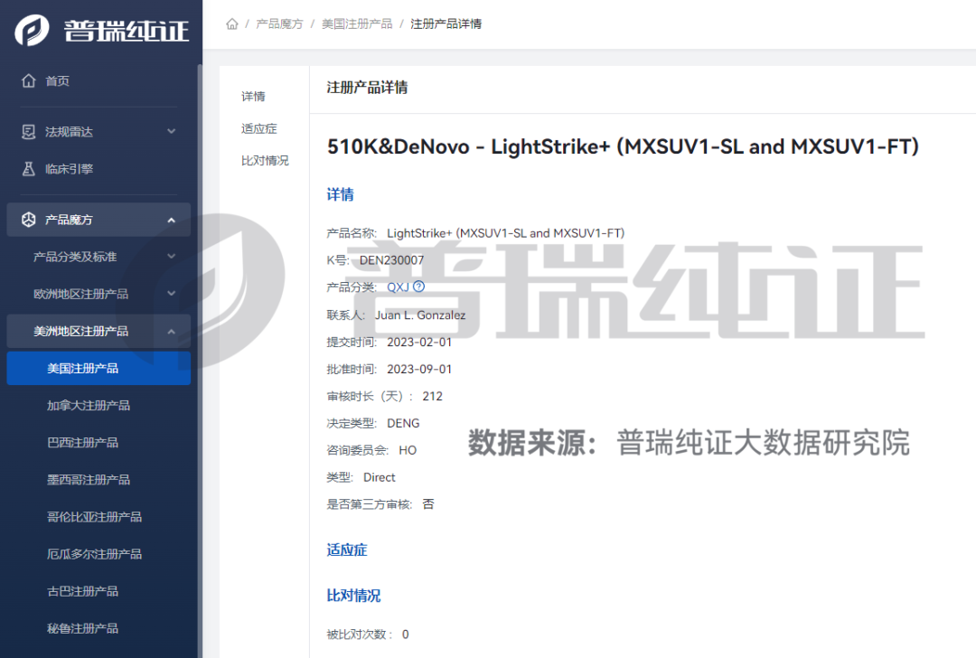Expand the 产品分类及标准 chevron
The height and width of the screenshot is (658, 976).
[x=171, y=257]
